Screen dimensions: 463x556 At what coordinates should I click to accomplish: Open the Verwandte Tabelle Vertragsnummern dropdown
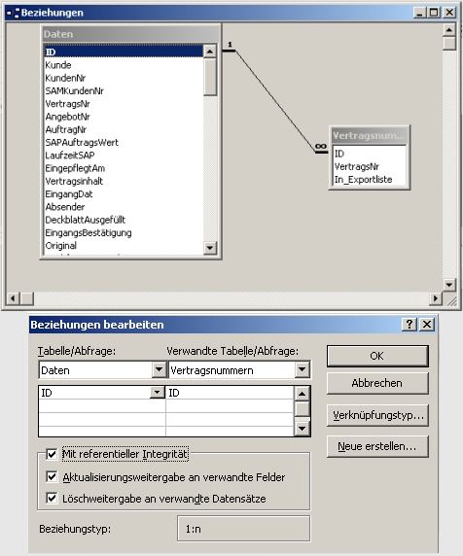(302, 369)
